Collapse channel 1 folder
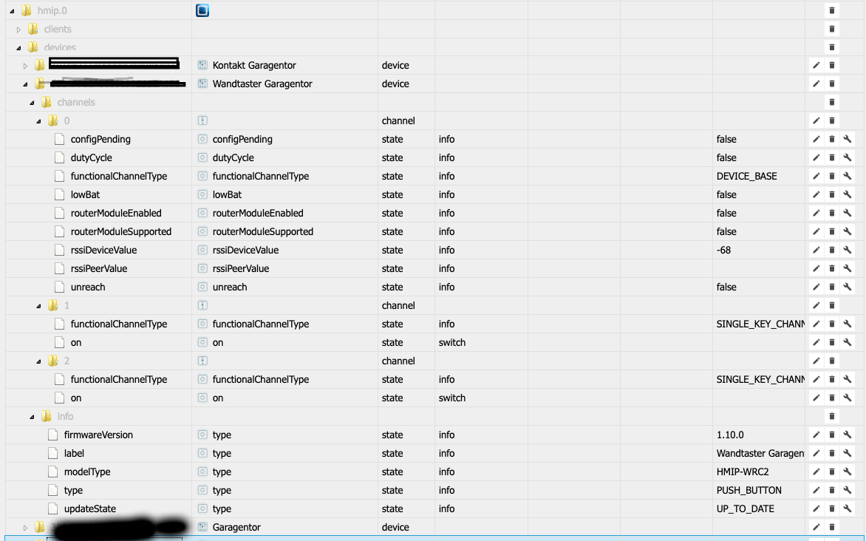Image resolution: width=866 pixels, height=541 pixels. [38, 306]
